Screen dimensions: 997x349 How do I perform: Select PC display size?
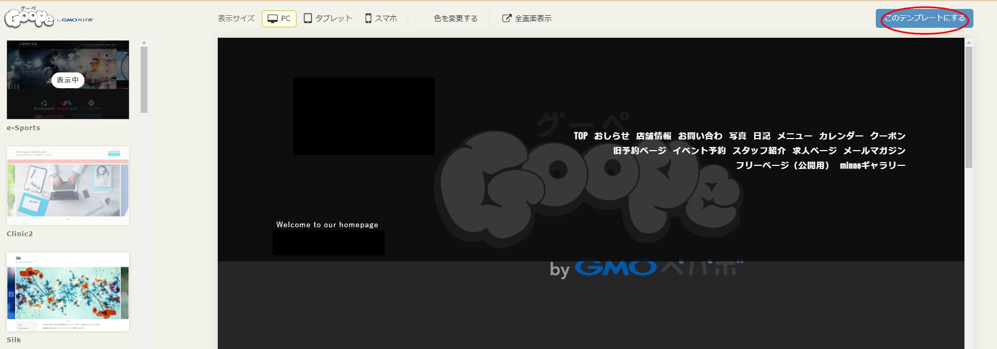(279, 18)
